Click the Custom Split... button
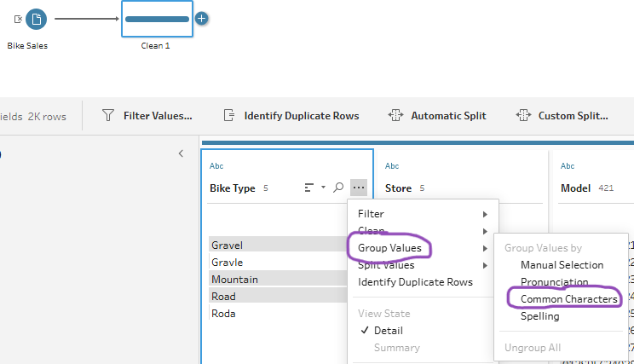 (x=562, y=115)
